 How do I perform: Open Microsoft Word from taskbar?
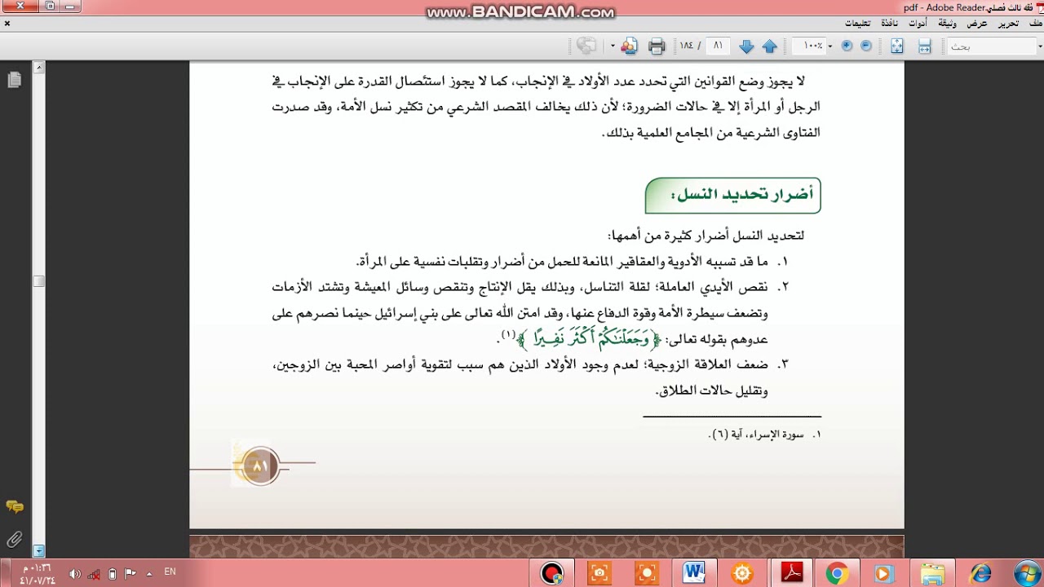pyautogui.click(x=694, y=573)
